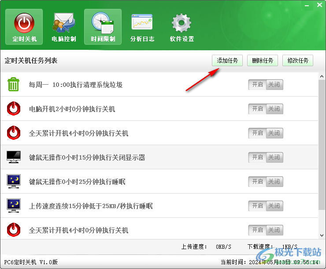The height and width of the screenshot is (269, 326).
Task: Select row 键鼠无操作0小时25分钟执行睡眠
Action: pos(159,181)
